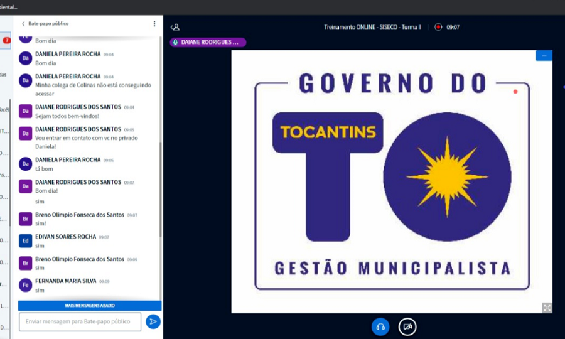Click Fernanda Maria Silva's Fe avatar

(25, 285)
